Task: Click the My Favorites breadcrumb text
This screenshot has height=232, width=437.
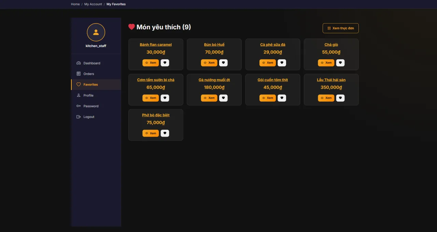Action: click(x=116, y=4)
